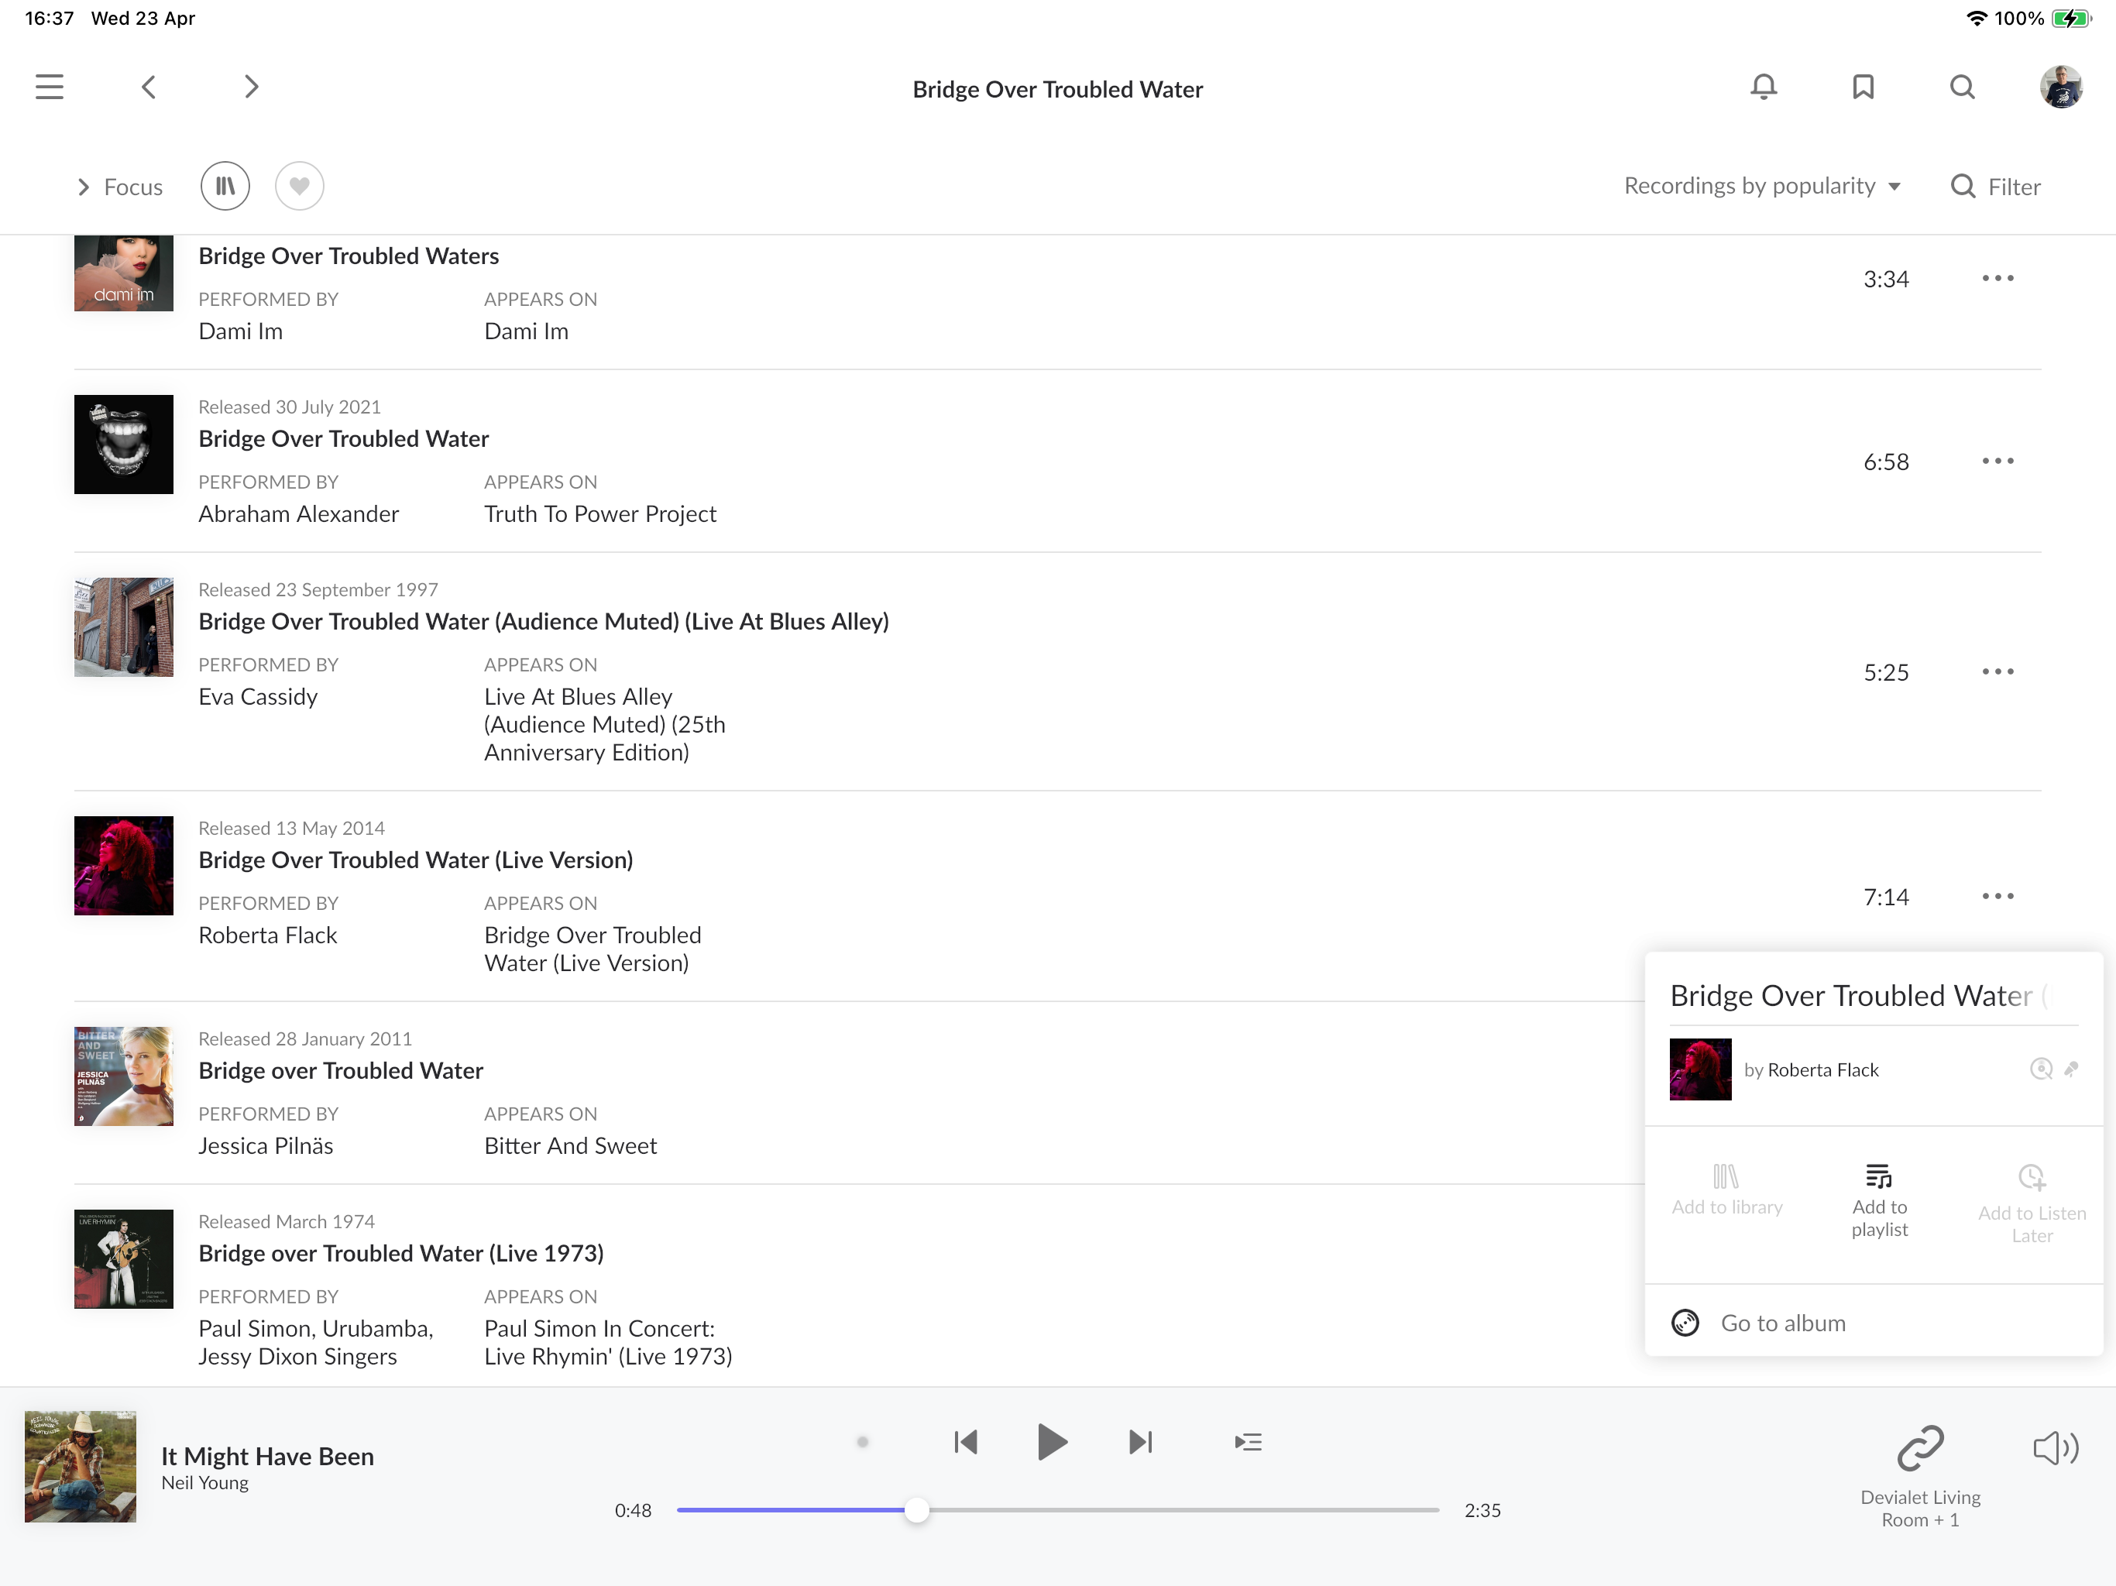The image size is (2116, 1586).
Task: Select Bridge Over Troubled Waters title row
Action: pos(349,256)
